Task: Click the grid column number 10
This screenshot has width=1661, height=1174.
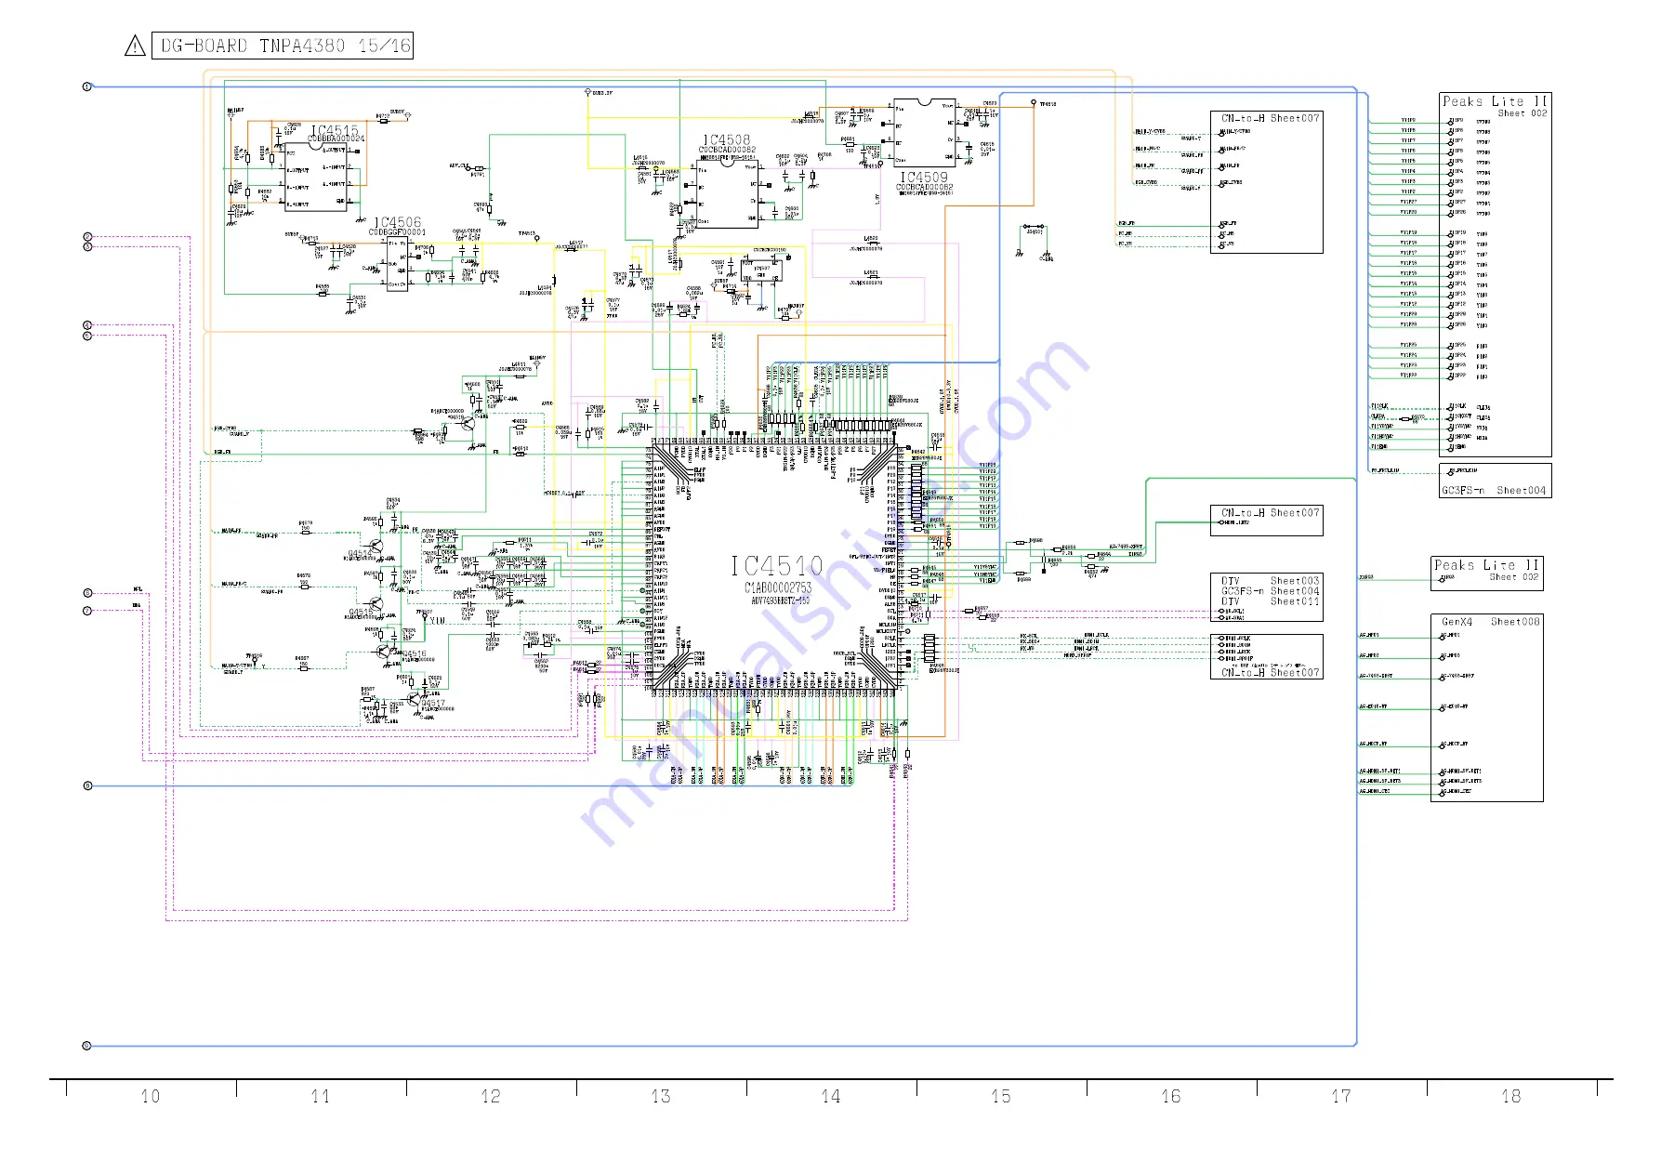Action: pos(151,1097)
